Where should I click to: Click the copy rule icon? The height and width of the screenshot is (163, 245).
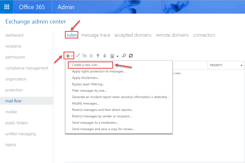pyautogui.click(x=84, y=56)
